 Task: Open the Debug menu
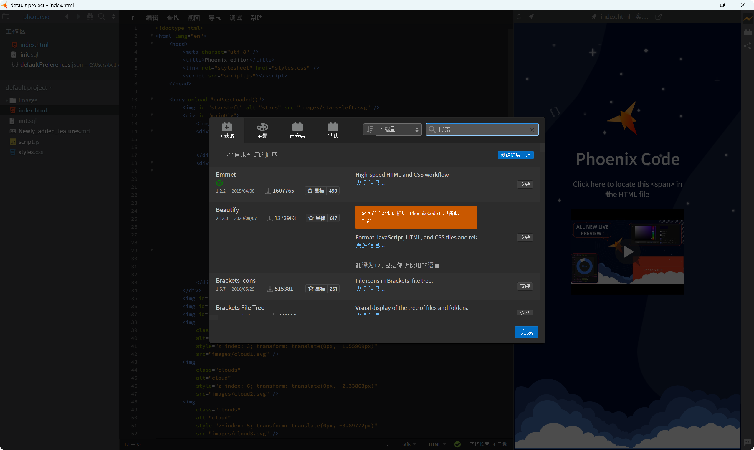pyautogui.click(x=235, y=18)
